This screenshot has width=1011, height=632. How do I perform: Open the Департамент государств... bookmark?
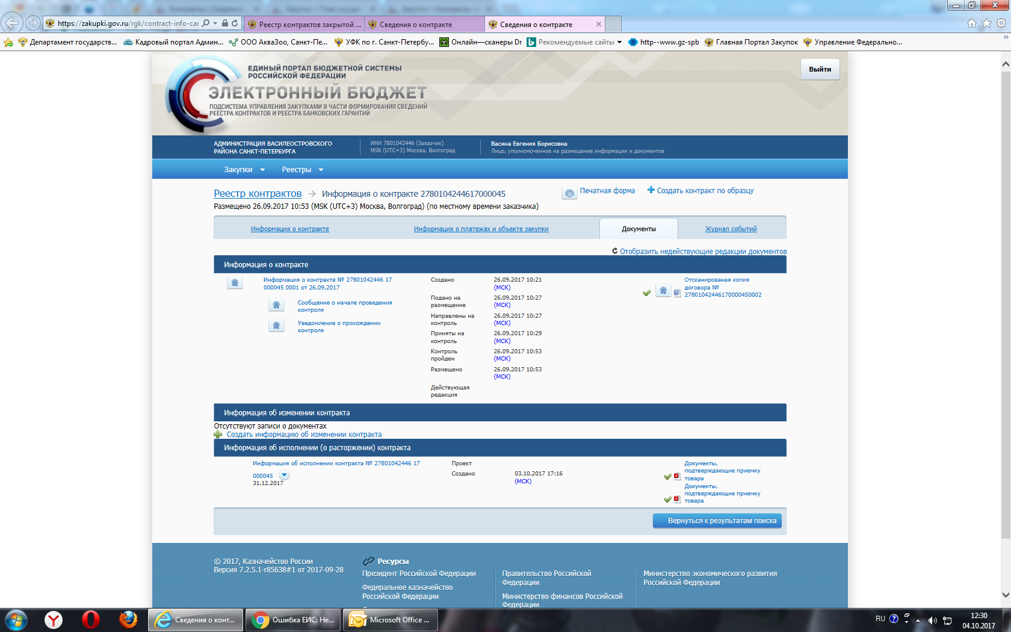tap(67, 42)
